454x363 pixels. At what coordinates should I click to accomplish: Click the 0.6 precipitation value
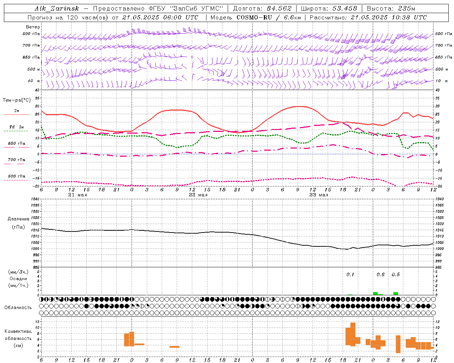click(x=380, y=274)
